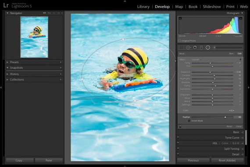This screenshot has height=167, width=250.
Task: Open the Book module
Action: pyautogui.click(x=193, y=7)
